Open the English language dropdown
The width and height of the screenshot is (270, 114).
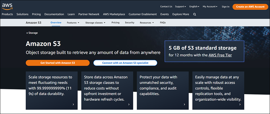(194, 6)
